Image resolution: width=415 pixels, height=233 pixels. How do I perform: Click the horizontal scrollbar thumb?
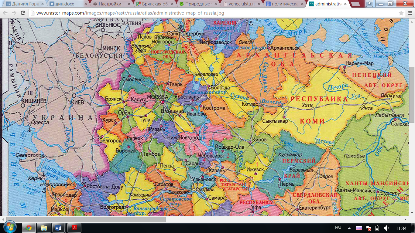pyautogui.click(x=86, y=219)
